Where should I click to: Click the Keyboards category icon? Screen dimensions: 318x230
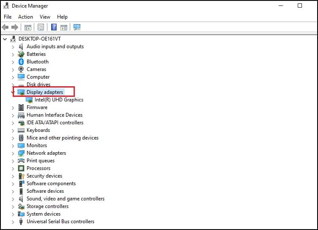coord(21,130)
